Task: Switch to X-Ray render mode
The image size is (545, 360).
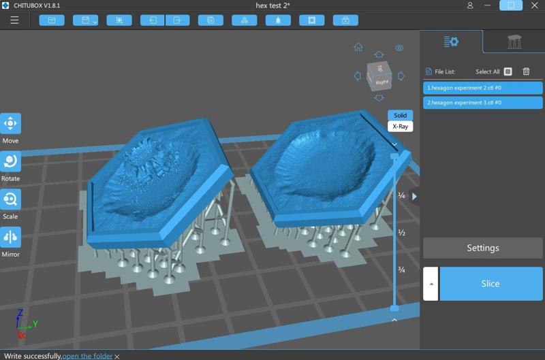Action: pyautogui.click(x=400, y=127)
